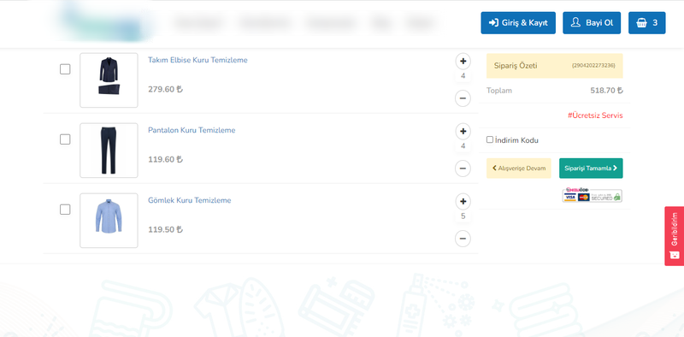Screen dimensions: 684x337
Task: Click the blue shirt product thumbnail
Action: coord(109,221)
